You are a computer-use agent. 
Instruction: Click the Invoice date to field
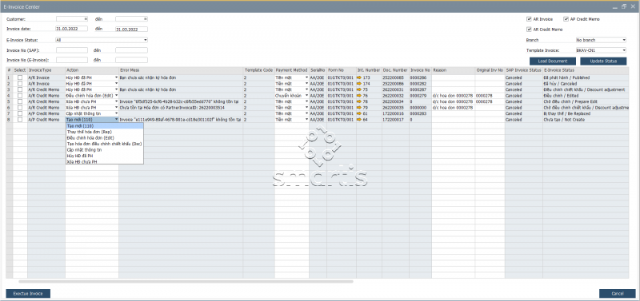click(131, 29)
